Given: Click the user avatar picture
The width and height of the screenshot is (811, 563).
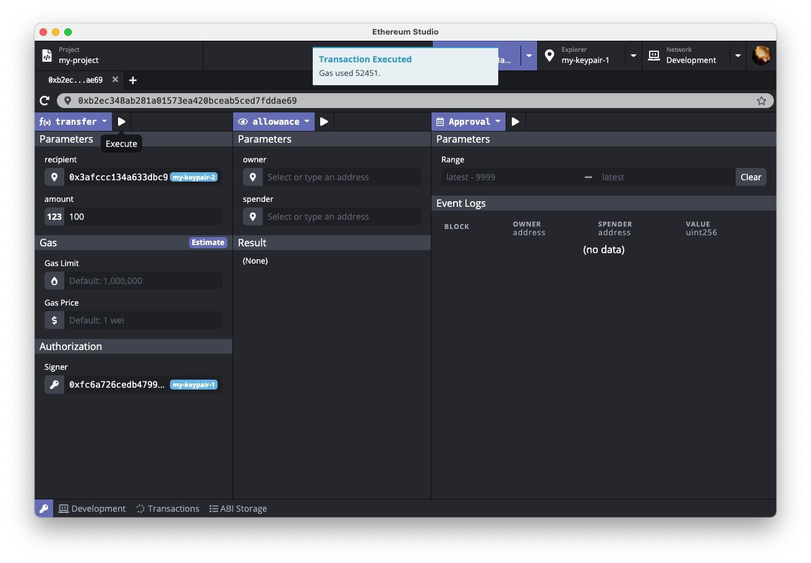Looking at the screenshot, I should coord(761,56).
